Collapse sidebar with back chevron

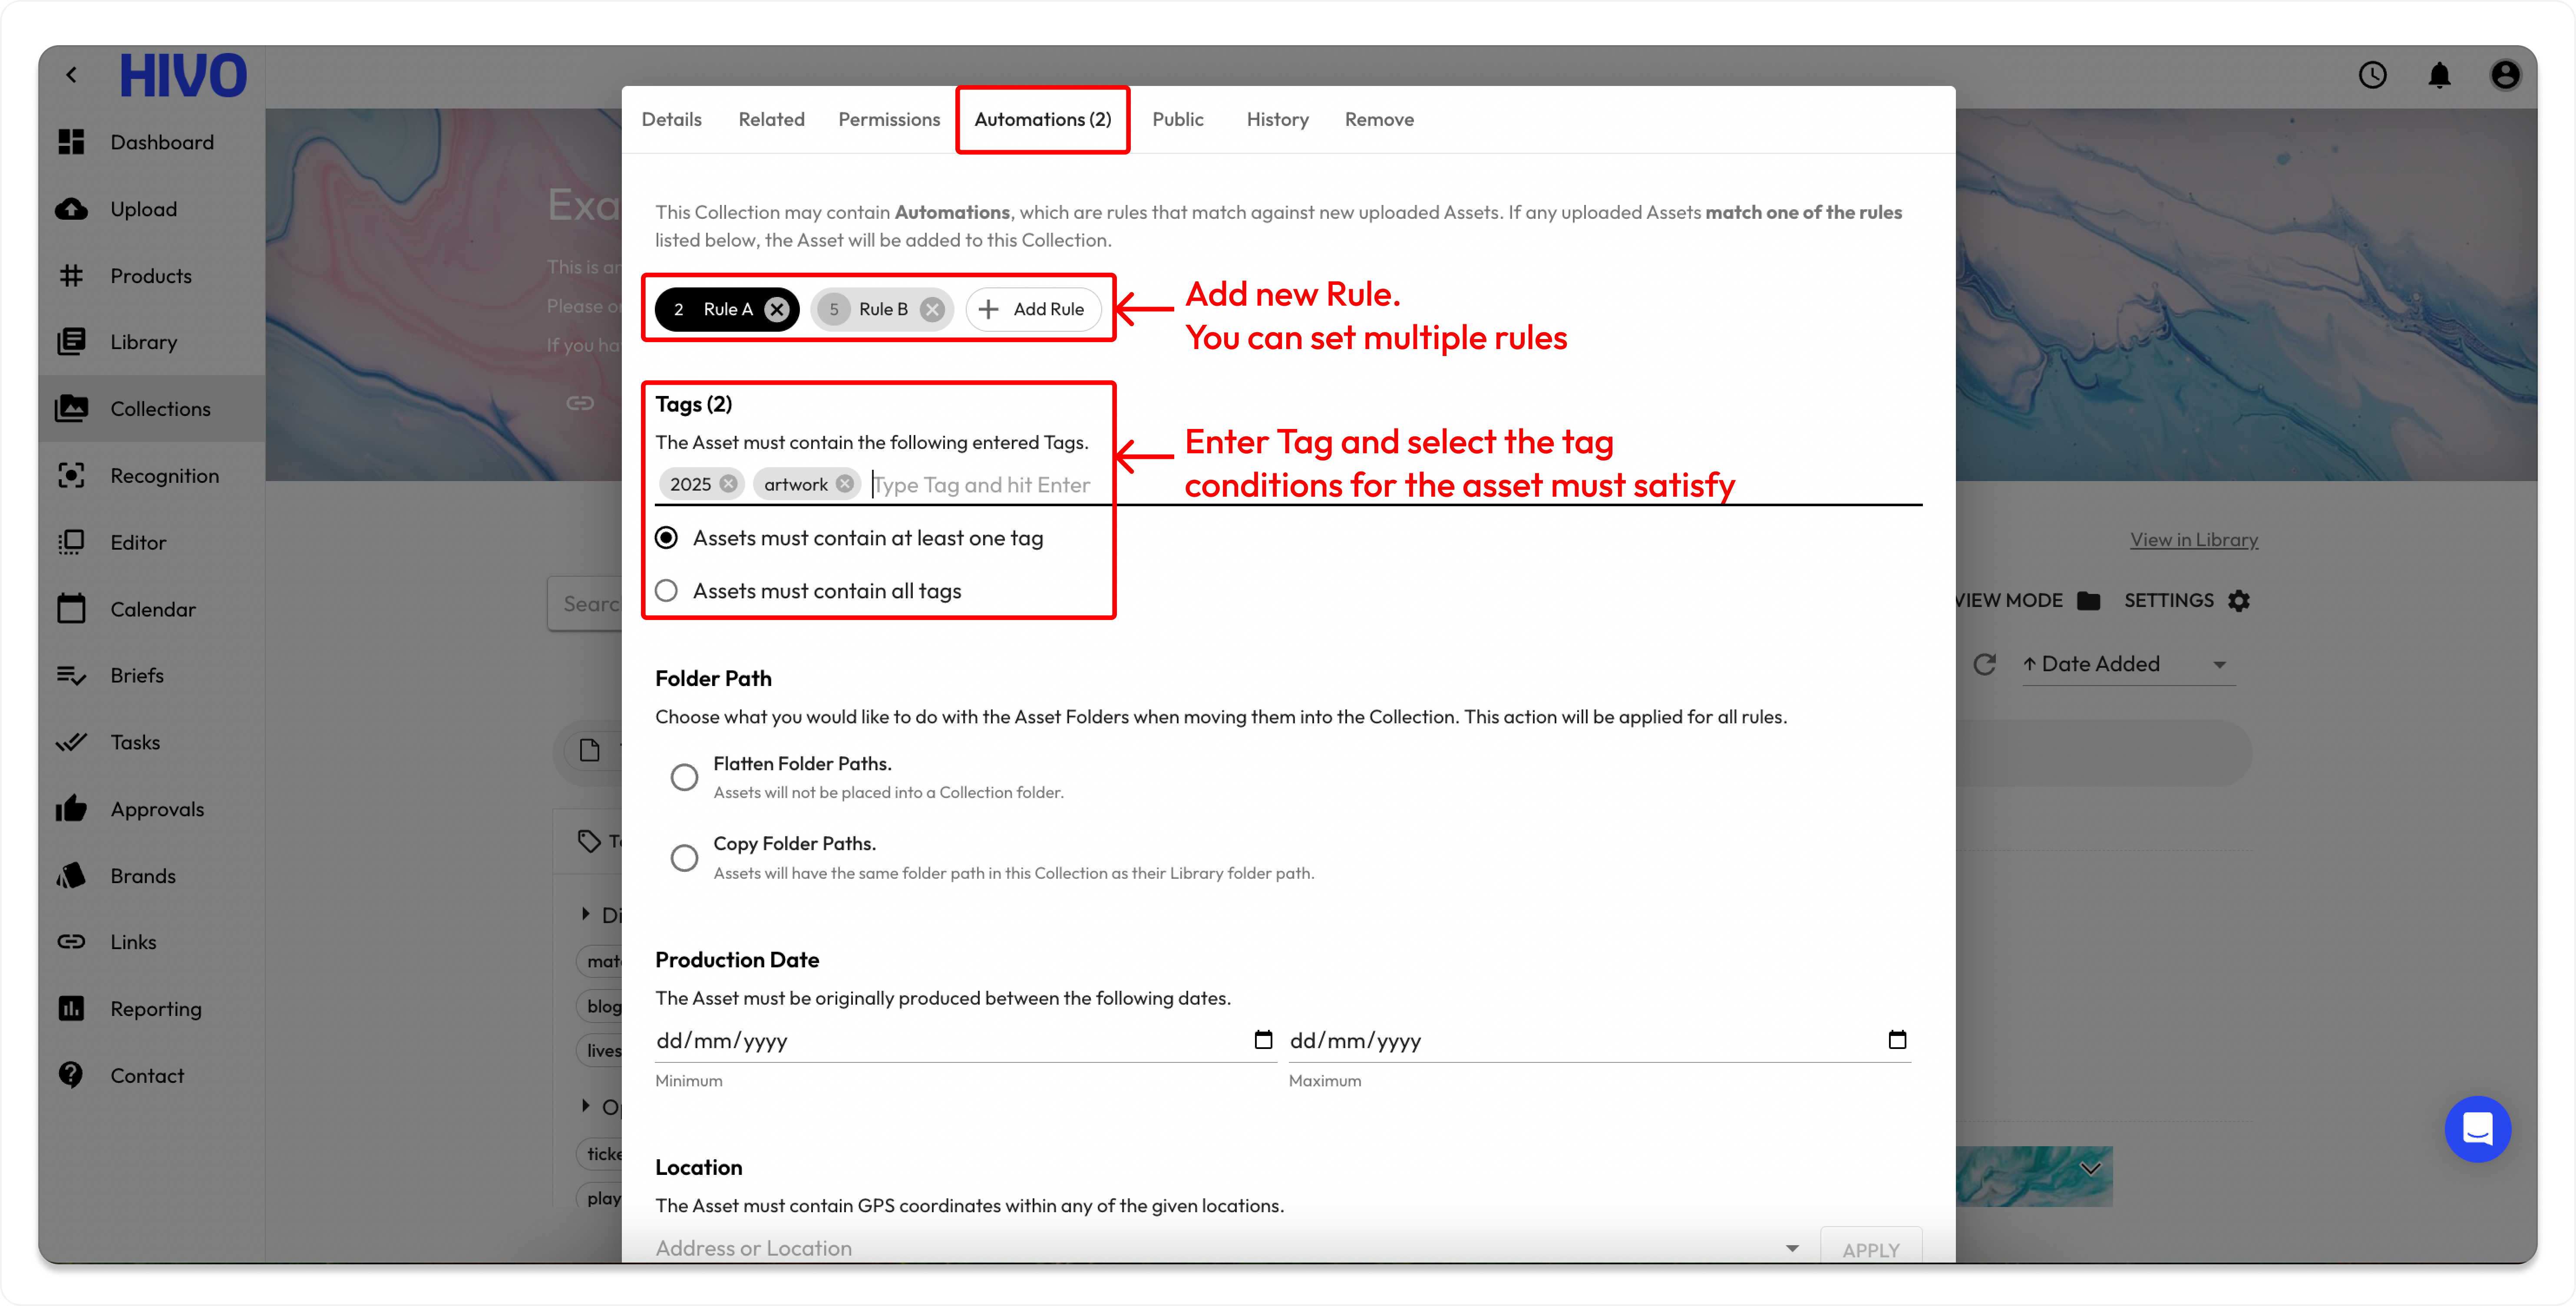(x=71, y=75)
